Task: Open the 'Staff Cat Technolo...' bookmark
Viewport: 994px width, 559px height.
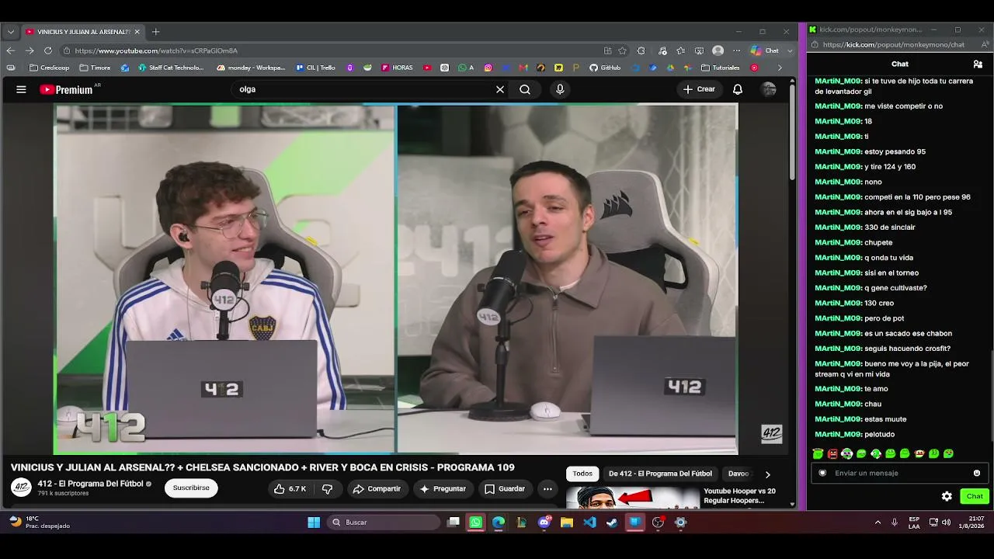Action: tap(171, 68)
